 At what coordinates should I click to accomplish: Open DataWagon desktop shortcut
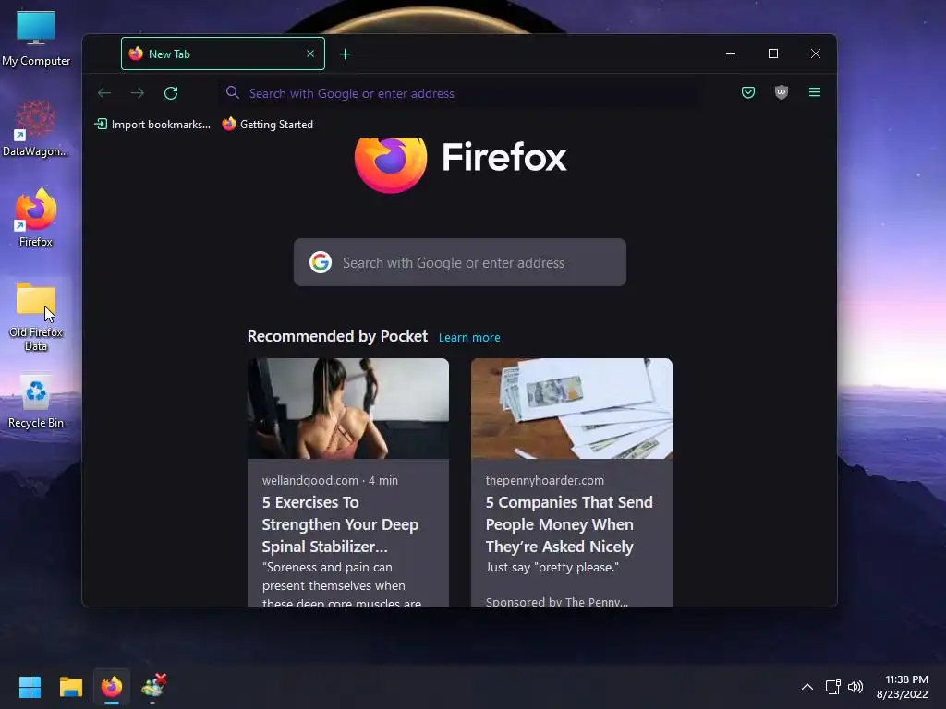click(36, 129)
